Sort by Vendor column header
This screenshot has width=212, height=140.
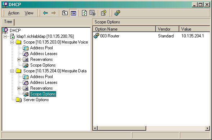[167, 29]
